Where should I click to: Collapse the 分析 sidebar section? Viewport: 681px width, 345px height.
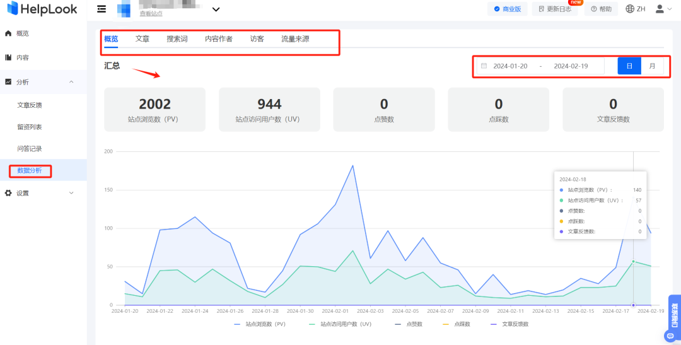[x=72, y=82]
